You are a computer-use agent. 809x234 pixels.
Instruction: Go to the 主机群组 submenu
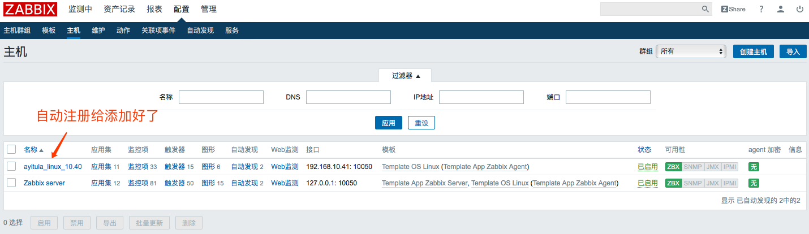coord(17,31)
